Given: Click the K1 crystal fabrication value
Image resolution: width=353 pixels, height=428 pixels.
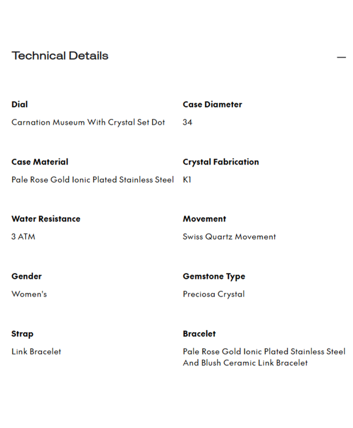Looking at the screenshot, I should tap(187, 180).
